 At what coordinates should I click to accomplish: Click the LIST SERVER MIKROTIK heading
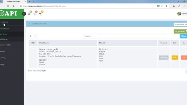pyautogui.click(x=37, y=24)
